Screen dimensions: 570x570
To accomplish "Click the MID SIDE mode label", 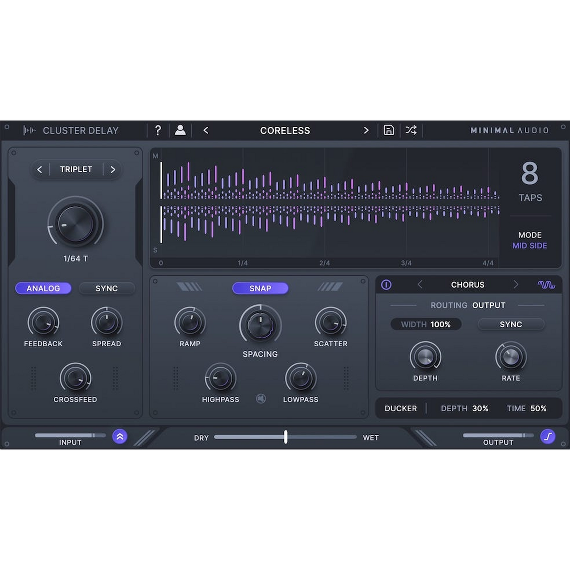I will tap(529, 246).
